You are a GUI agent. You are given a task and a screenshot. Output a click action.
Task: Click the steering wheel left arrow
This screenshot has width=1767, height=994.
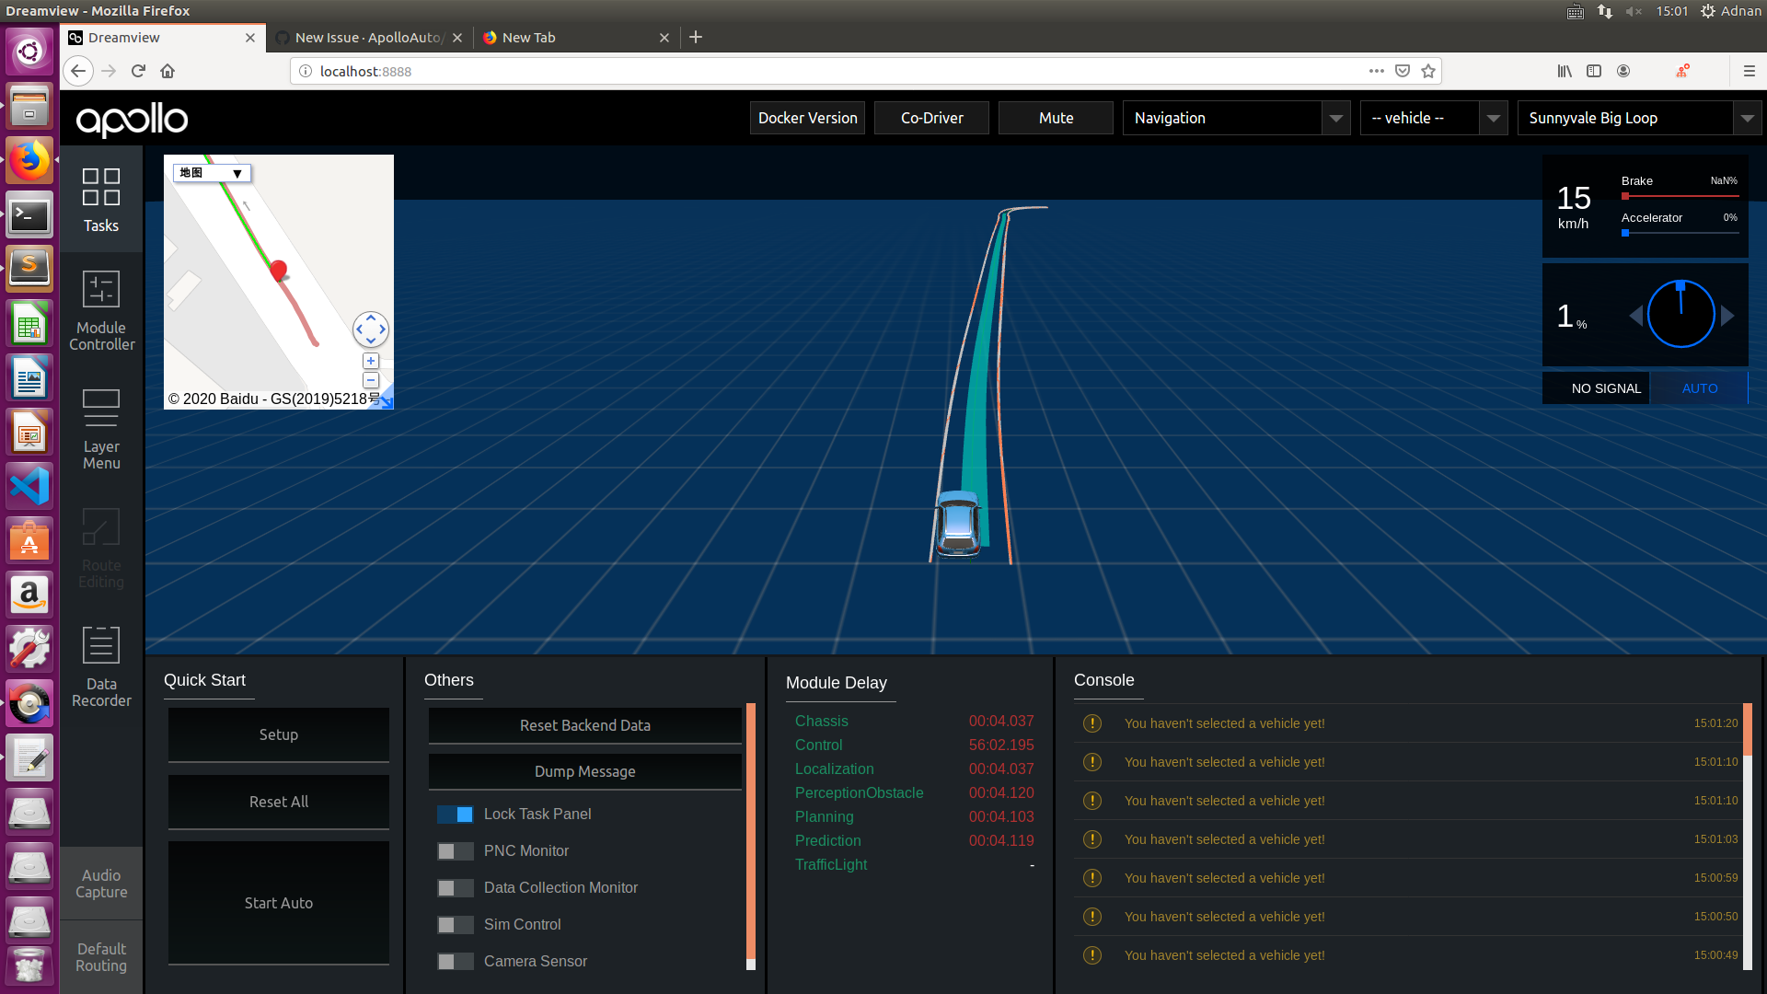click(1635, 316)
